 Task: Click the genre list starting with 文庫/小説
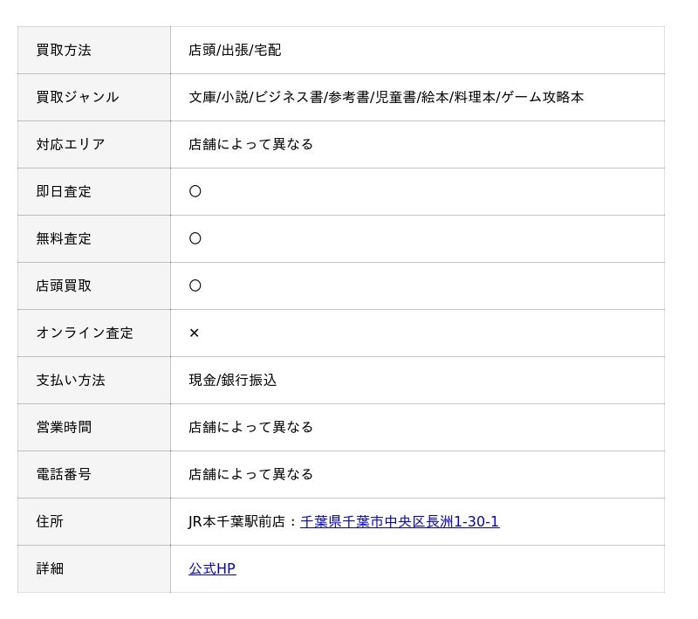pyautogui.click(x=387, y=97)
